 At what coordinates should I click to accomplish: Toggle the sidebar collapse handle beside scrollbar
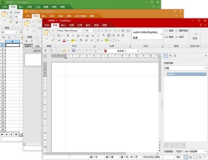[162, 103]
